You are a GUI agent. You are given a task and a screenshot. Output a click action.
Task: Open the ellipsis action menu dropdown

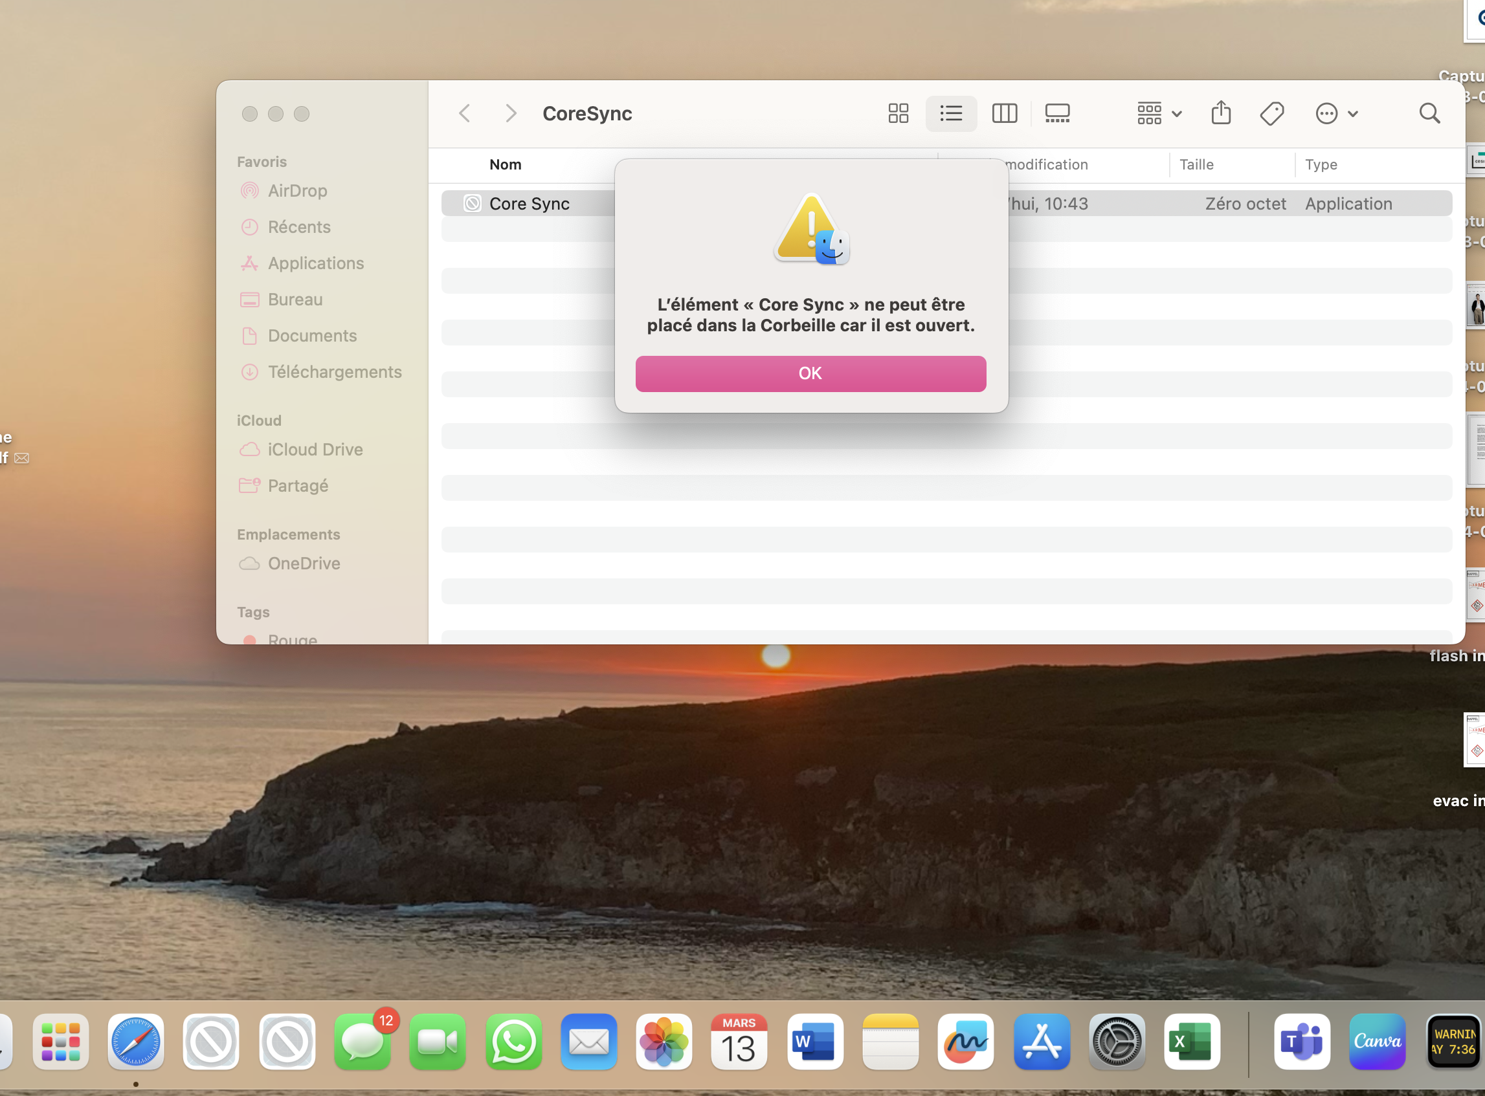click(x=1335, y=113)
